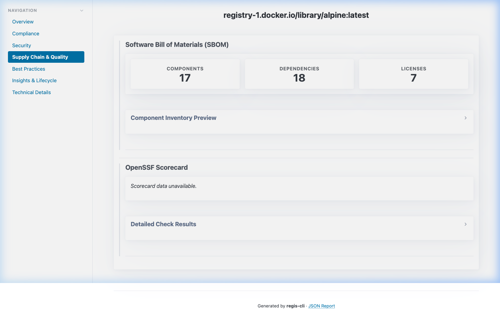Screen dimensions: 500x320
Task: Click the 'Generated by regis-cli' footer text
Action: click(x=281, y=306)
